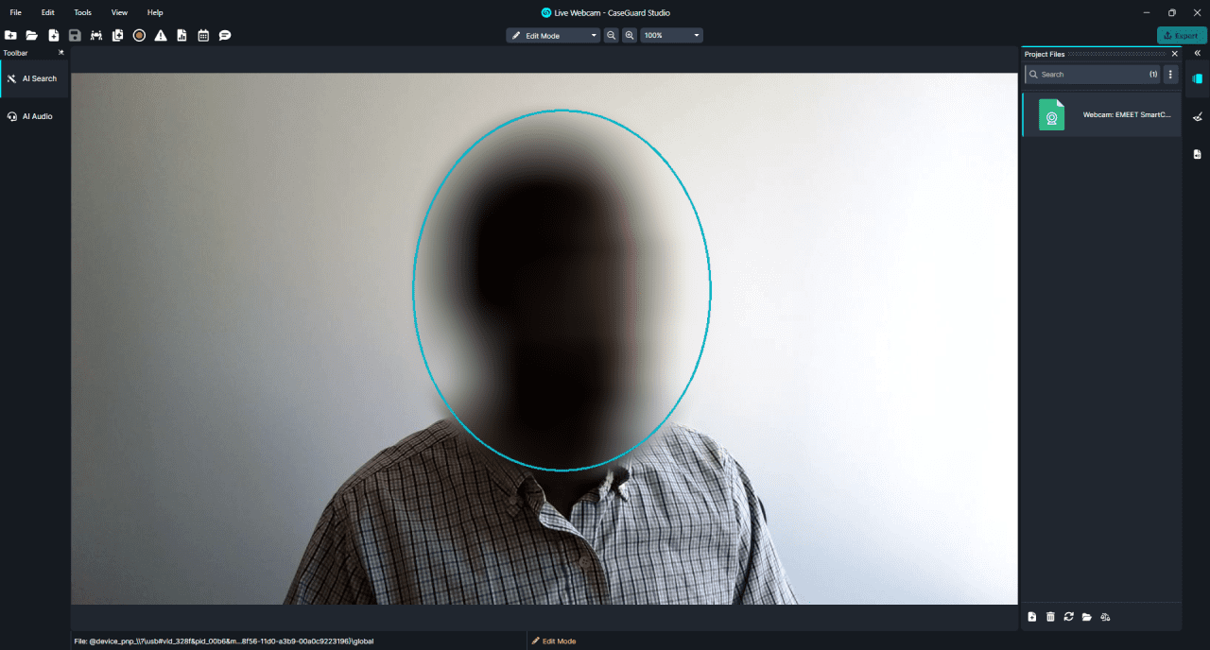Click the Project Files search field
The width and height of the screenshot is (1210, 650).
[x=1087, y=74]
